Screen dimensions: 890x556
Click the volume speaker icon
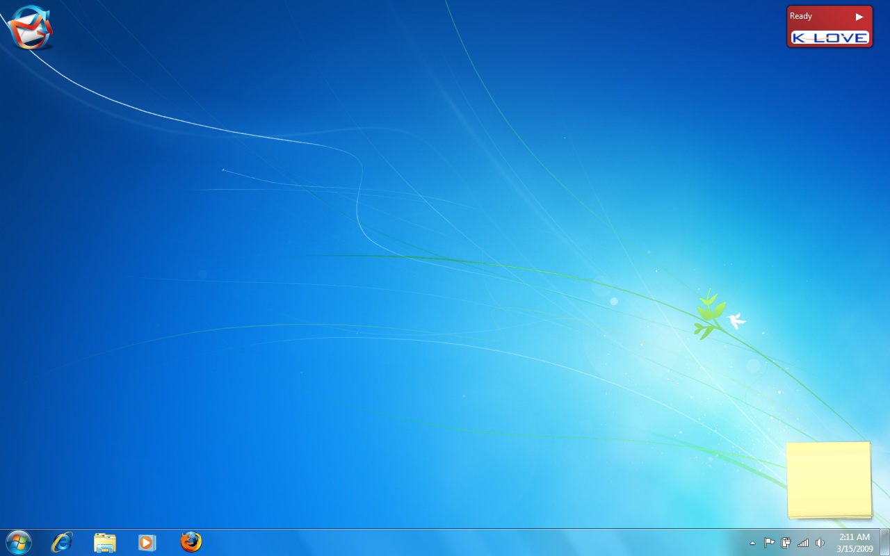[820, 543]
